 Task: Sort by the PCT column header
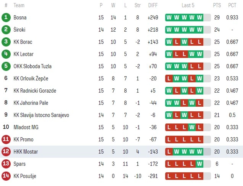click(x=232, y=5)
